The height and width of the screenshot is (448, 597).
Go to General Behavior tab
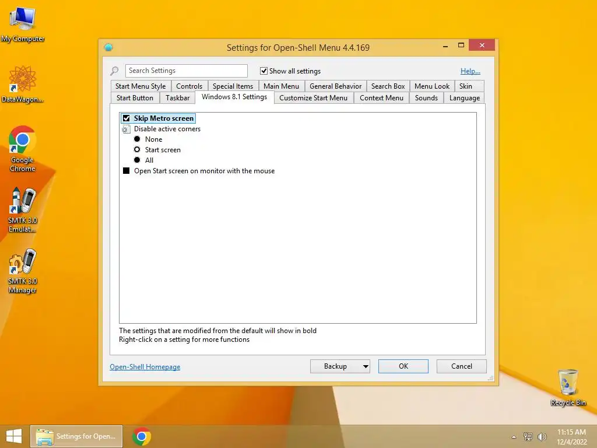[335, 86]
